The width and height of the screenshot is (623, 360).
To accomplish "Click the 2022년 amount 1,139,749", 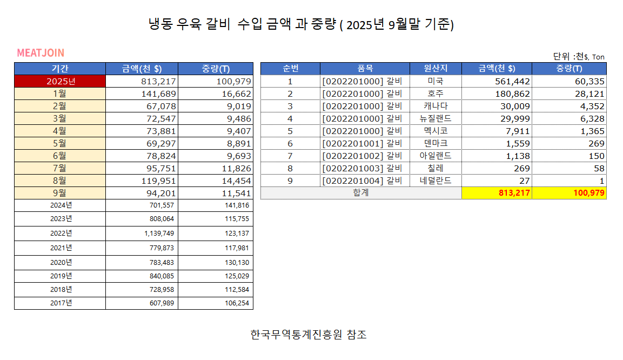I will pos(142,234).
